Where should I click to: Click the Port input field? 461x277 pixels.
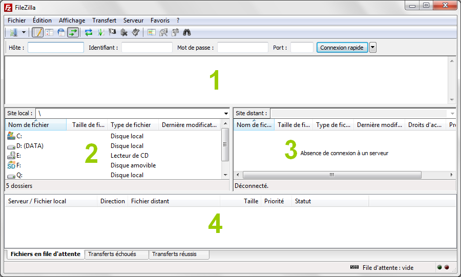pos(302,48)
